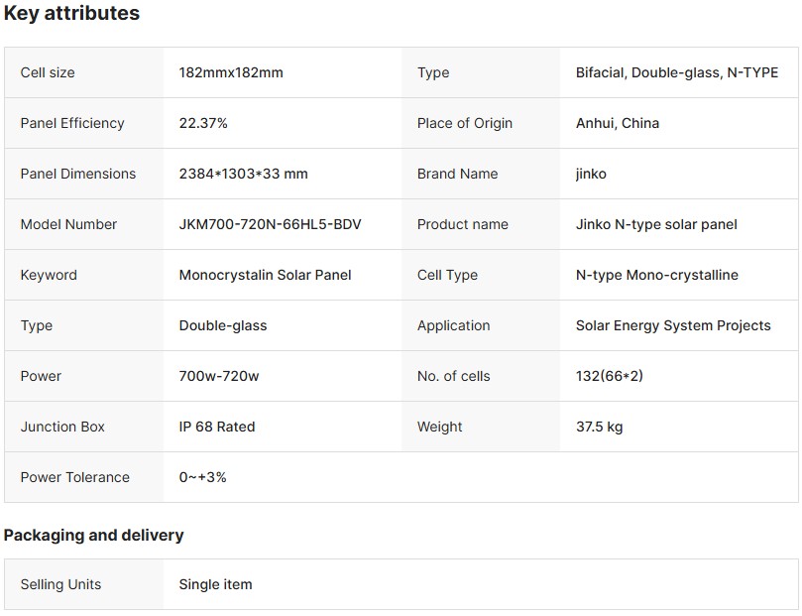Select the Monocrystalin Solar Panel keyword value

pos(265,275)
